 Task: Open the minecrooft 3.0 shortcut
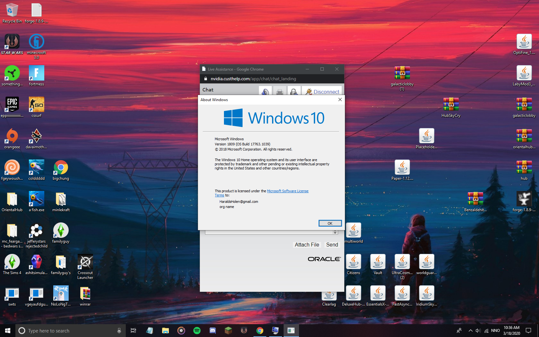36,46
